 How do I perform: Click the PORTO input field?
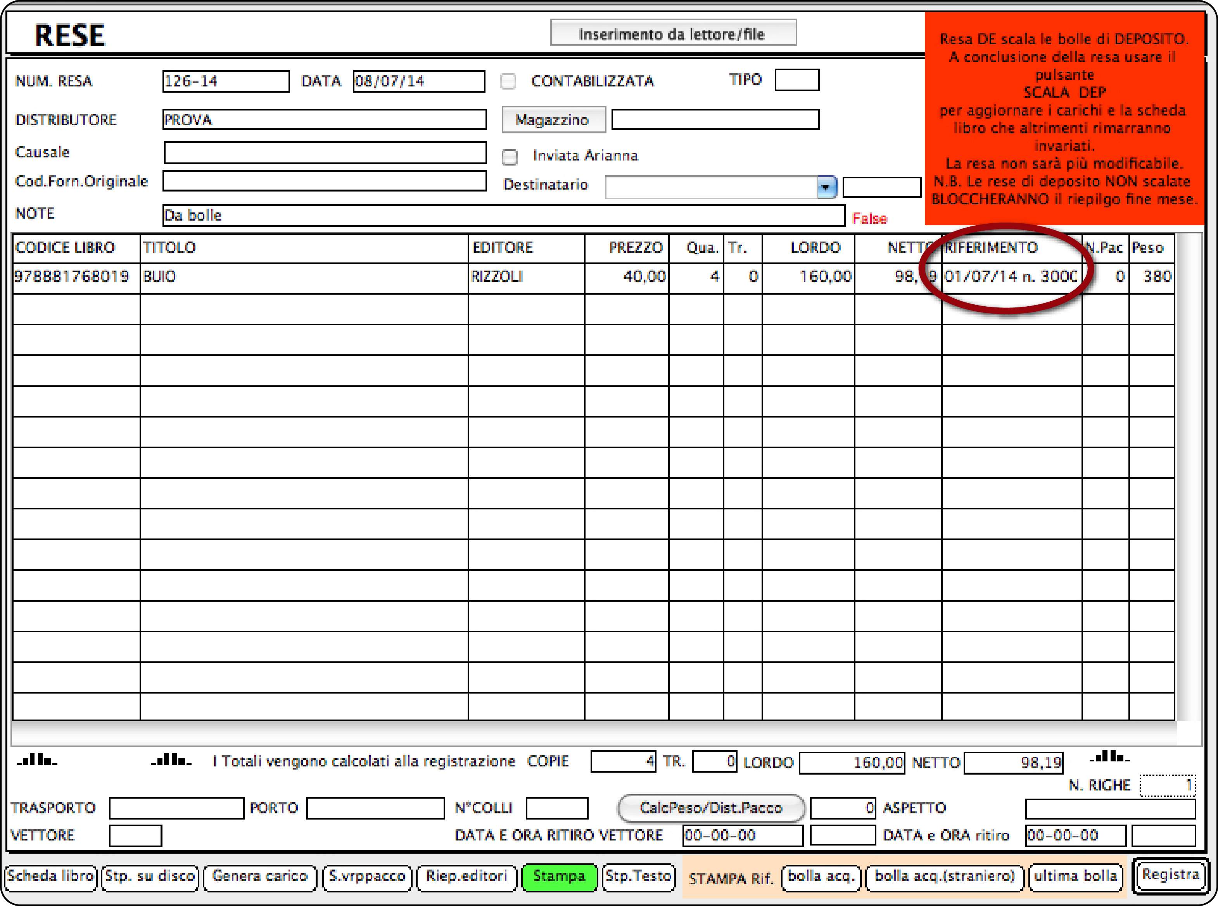pos(375,808)
